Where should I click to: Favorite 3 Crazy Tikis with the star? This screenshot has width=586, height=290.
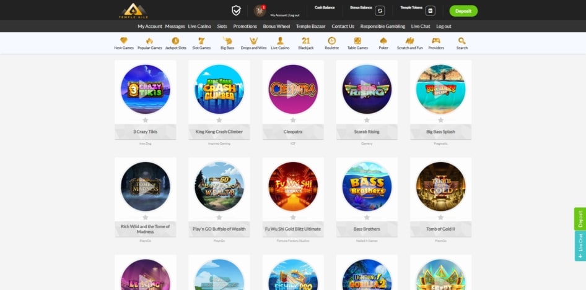(x=145, y=120)
